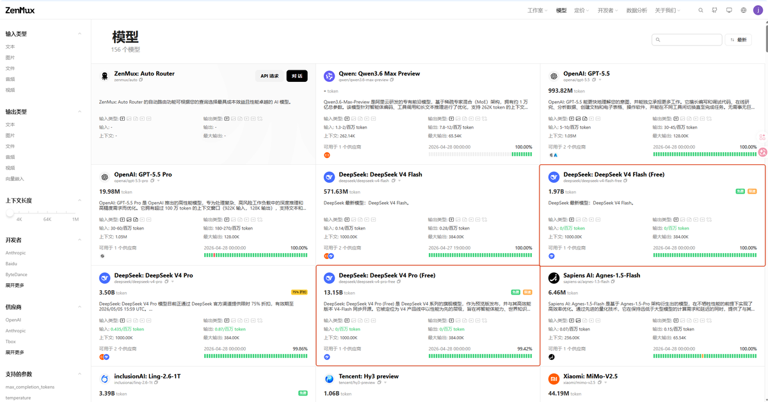Image resolution: width=768 pixels, height=402 pixels.
Task: Click the context length slider handle
Action: [10, 213]
